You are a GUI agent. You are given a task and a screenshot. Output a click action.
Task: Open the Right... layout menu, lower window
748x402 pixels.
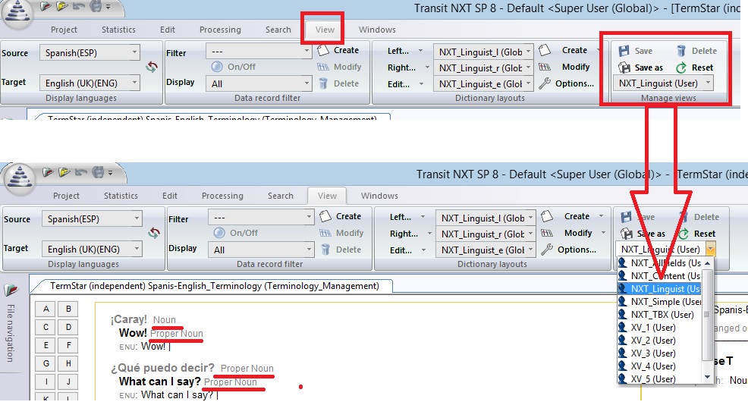pyautogui.click(x=410, y=234)
